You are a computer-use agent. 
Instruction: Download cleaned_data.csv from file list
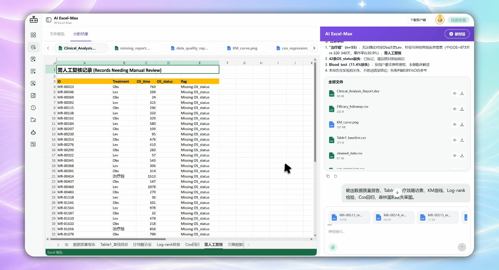pos(462,156)
